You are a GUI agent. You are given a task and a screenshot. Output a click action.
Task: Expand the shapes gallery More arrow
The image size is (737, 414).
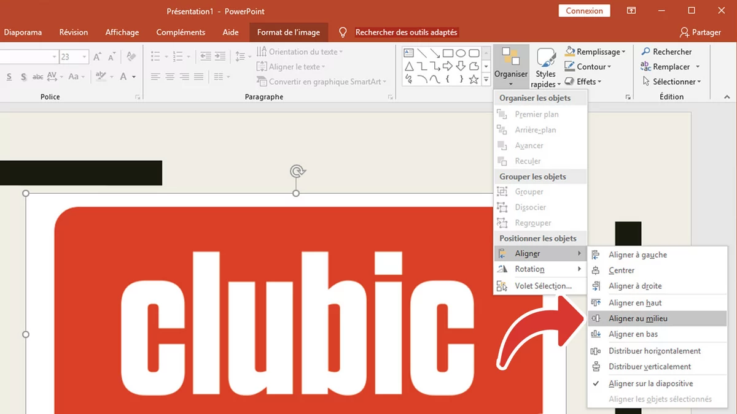pyautogui.click(x=486, y=80)
